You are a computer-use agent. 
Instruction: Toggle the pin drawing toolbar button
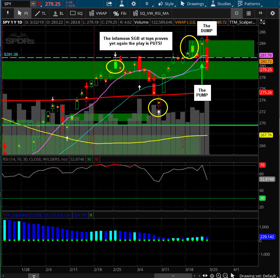[8, 13]
